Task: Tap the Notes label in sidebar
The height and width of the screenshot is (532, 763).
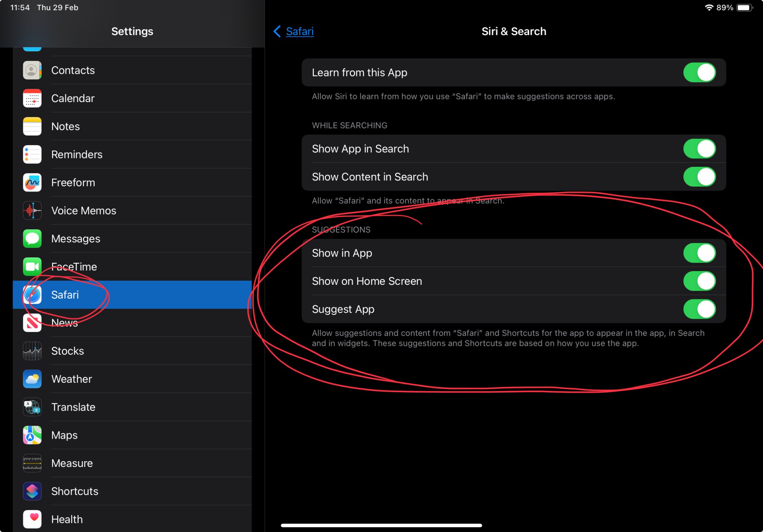Action: click(x=66, y=126)
